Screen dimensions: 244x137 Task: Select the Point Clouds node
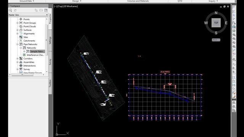click(30, 26)
